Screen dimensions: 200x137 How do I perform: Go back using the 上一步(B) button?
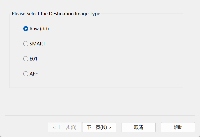(x=65, y=127)
